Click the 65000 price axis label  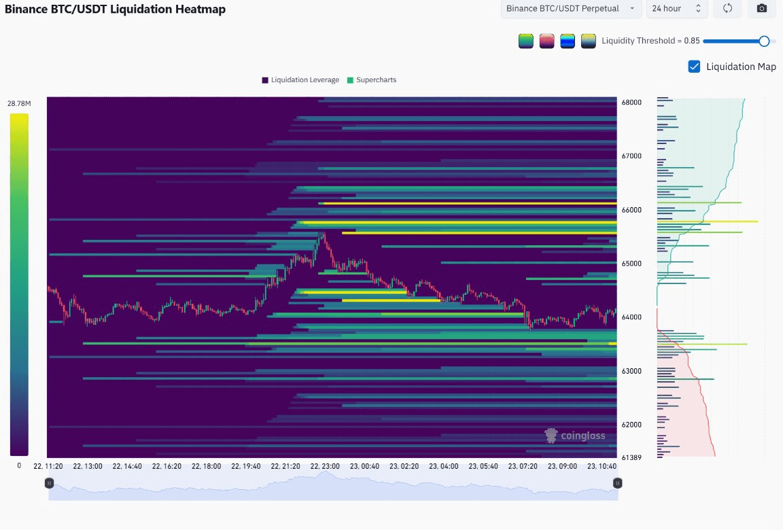[631, 264]
